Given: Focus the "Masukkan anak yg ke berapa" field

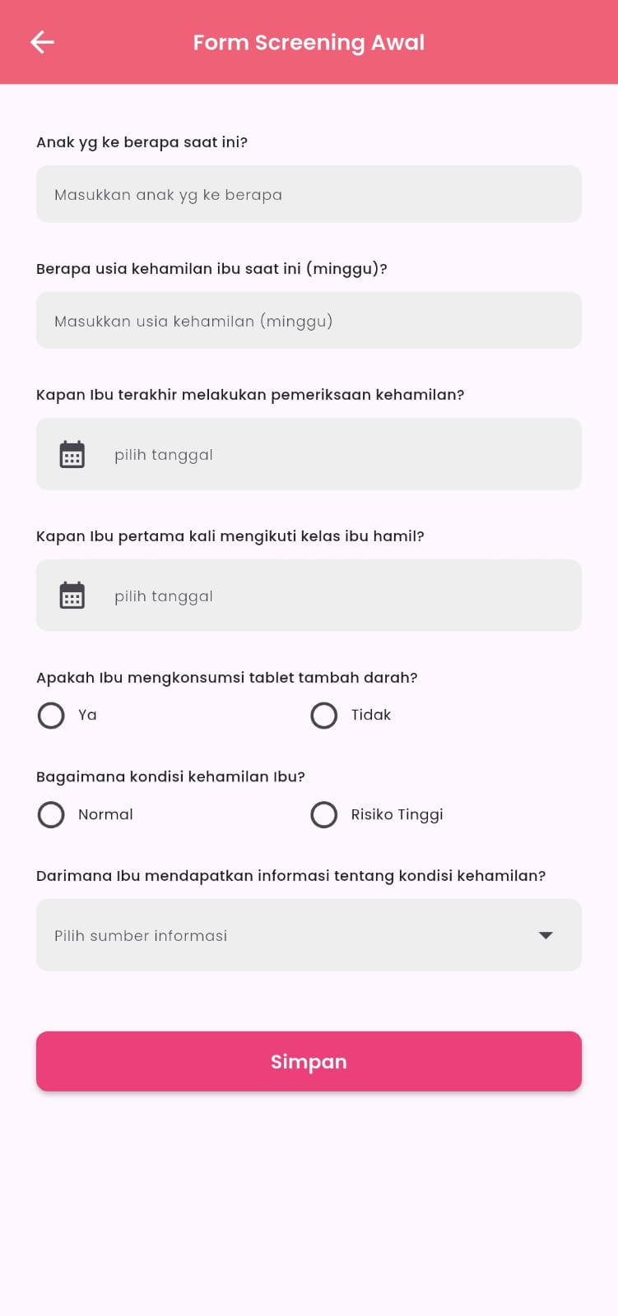Looking at the screenshot, I should pyautogui.click(x=309, y=195).
